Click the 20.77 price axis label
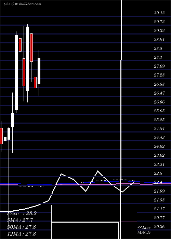 coord(159,218)
